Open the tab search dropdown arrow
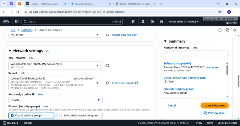 pos(4,4)
